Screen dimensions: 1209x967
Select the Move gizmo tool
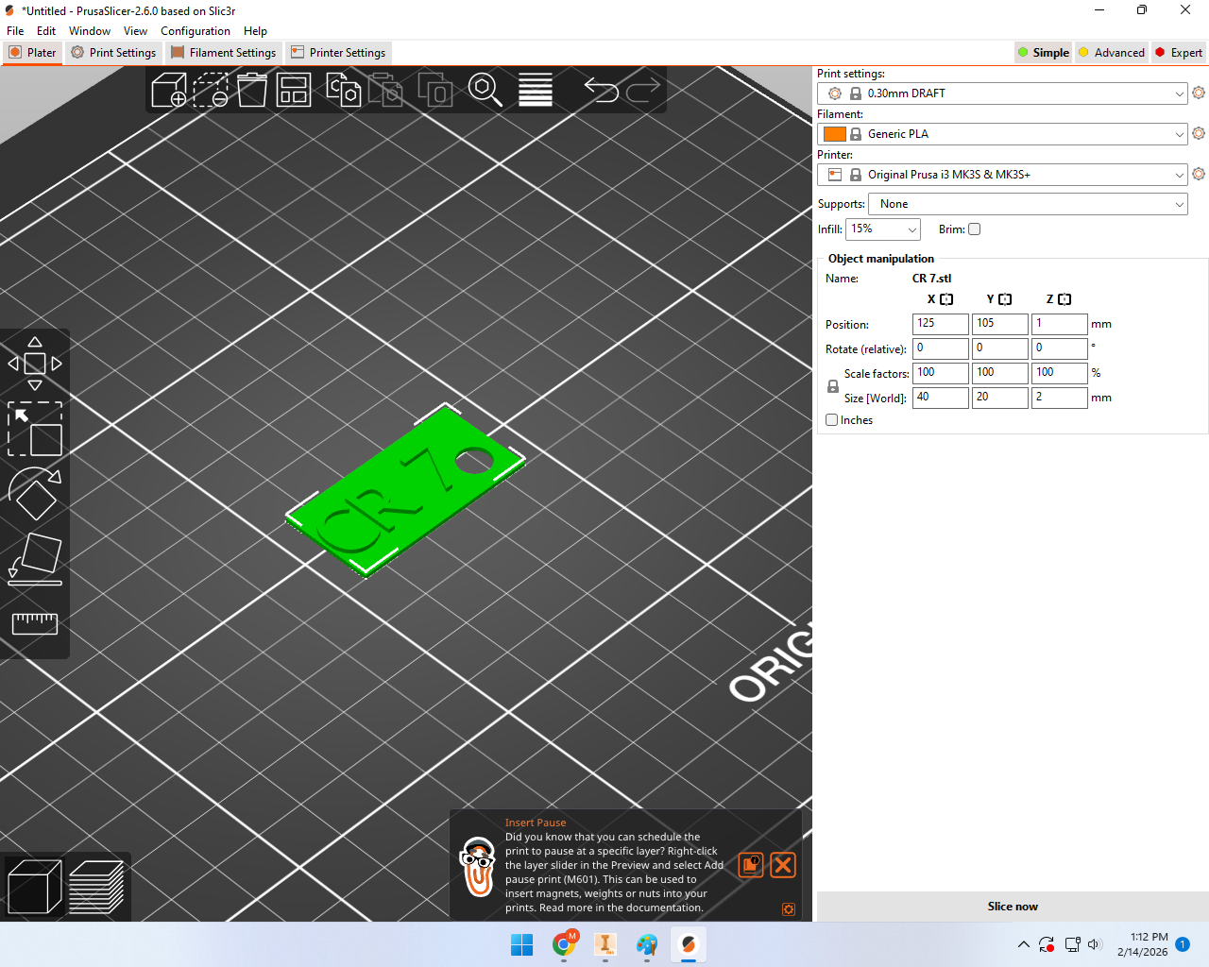click(35, 363)
